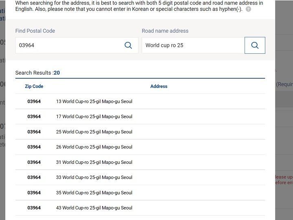Screen dimensions: 293x220
Task: Choose address 31 World Cup-ro 25-gil
Action: (x=94, y=162)
